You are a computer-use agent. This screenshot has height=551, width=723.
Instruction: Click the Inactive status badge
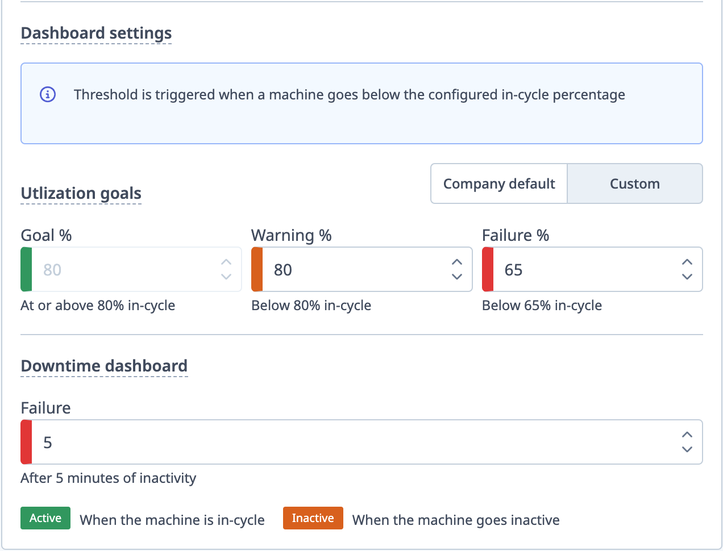pos(313,518)
